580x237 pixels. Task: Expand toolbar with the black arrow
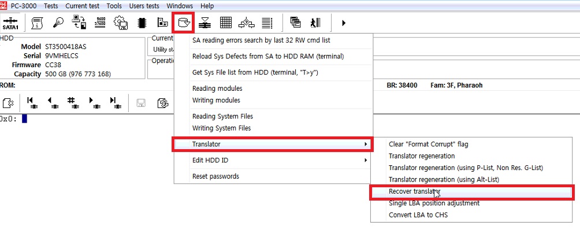point(344,23)
